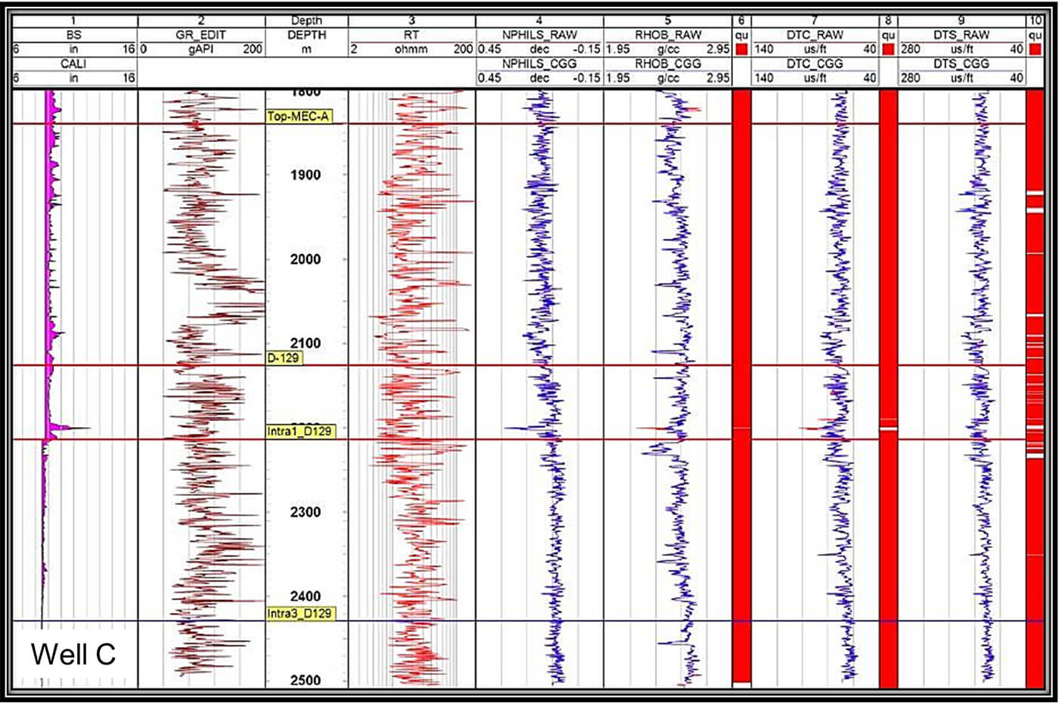Select the NPHILS_RAW curve name
1059x703 pixels.
tap(539, 35)
